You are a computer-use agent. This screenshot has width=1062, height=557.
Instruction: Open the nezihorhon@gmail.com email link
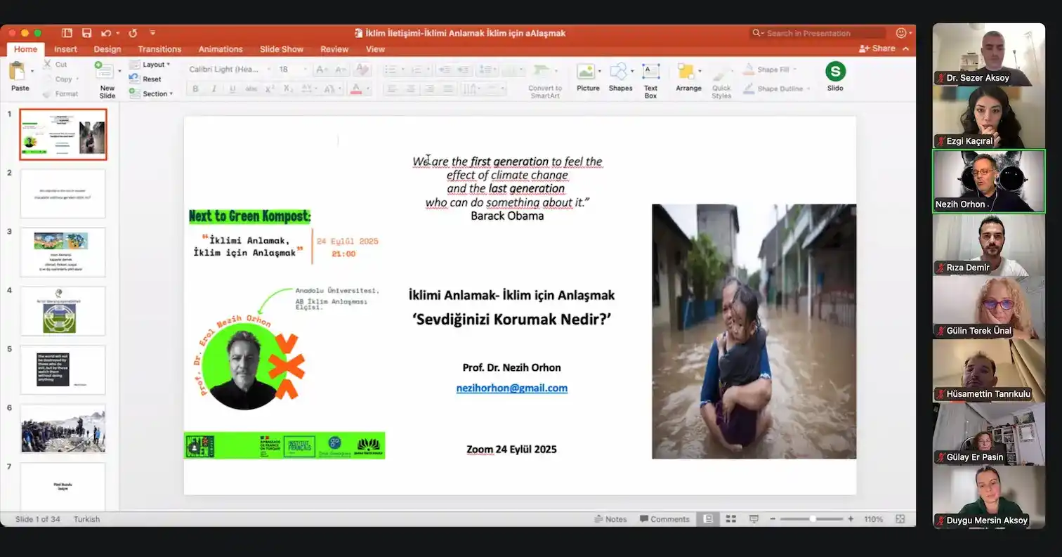(x=511, y=388)
